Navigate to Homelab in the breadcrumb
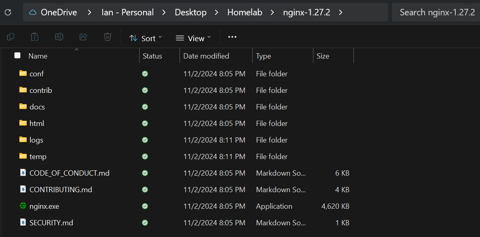Image resolution: width=480 pixels, height=237 pixels. (x=245, y=12)
